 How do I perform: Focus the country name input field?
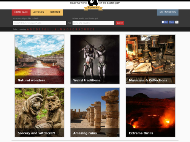coord(93,23)
